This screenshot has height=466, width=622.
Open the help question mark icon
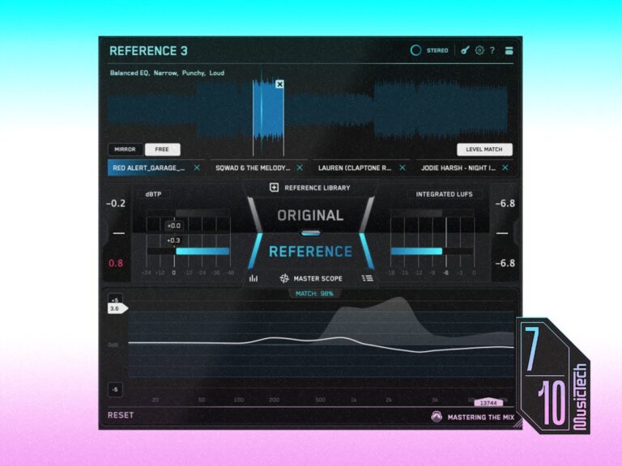492,50
